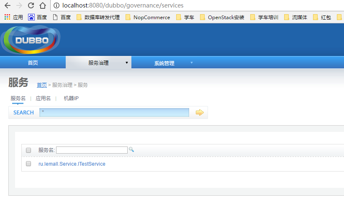Open the NopCommerce bookmark folder
This screenshot has width=344, height=202.
pos(148,17)
